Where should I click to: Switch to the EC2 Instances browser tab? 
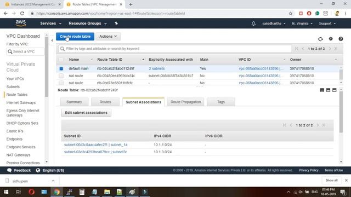[32, 4]
